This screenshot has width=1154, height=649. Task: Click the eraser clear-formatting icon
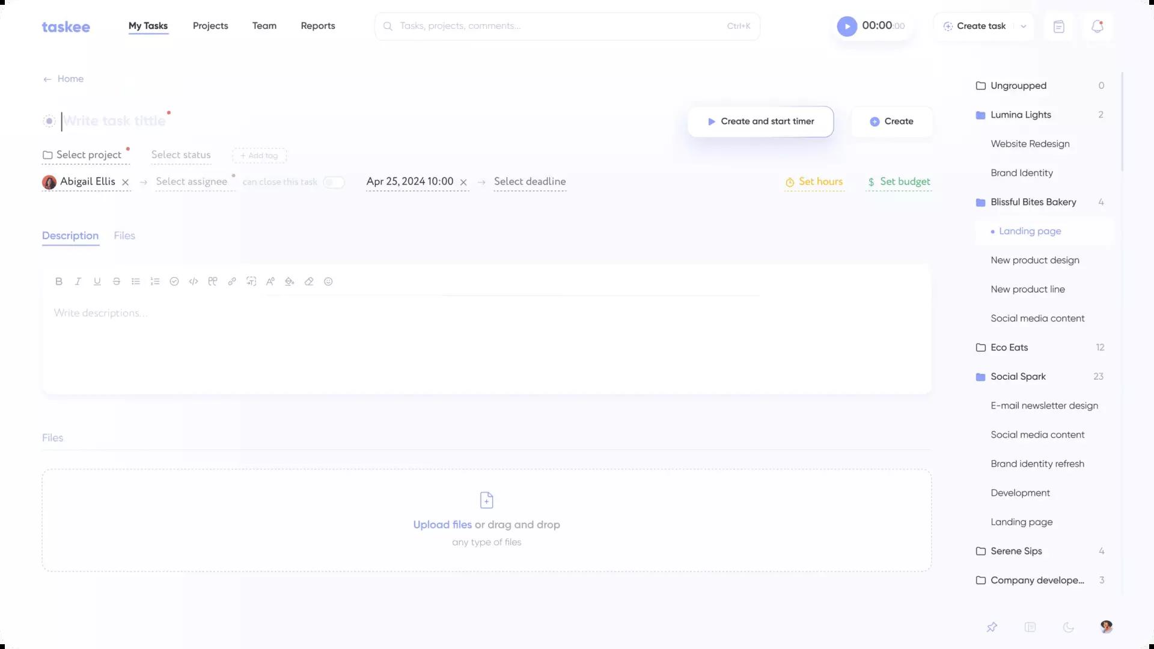(x=309, y=281)
